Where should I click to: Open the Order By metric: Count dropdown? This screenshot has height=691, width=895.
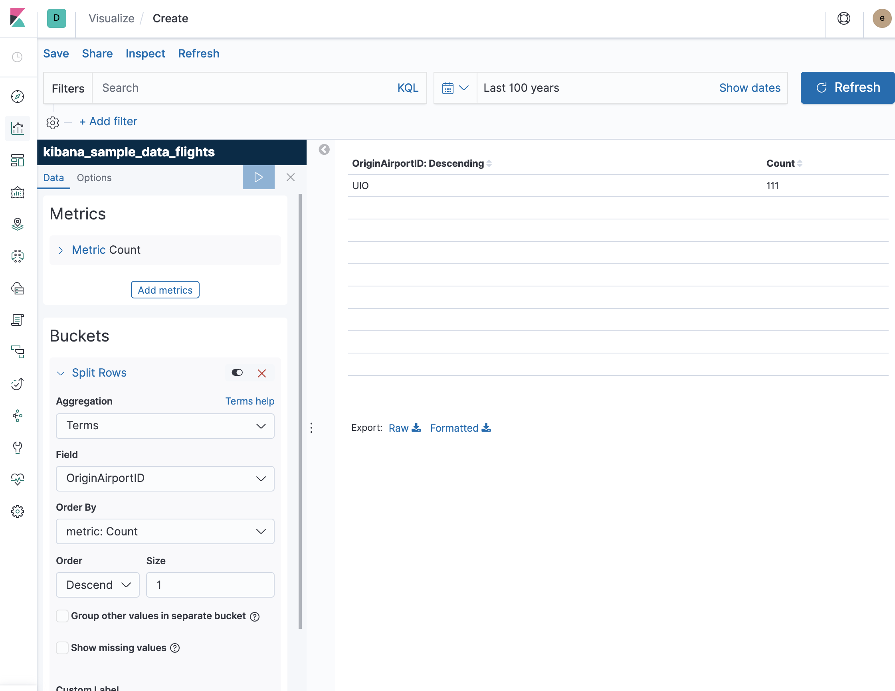coord(165,532)
